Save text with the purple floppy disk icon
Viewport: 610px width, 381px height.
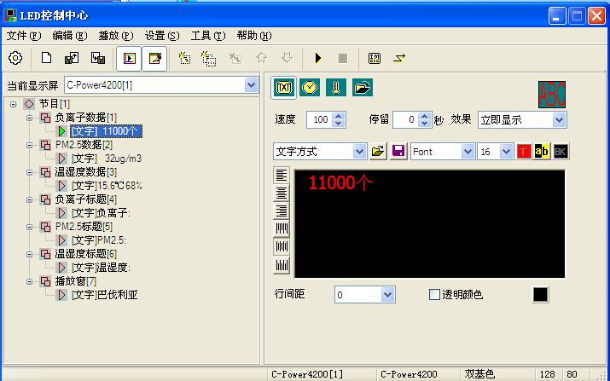398,152
